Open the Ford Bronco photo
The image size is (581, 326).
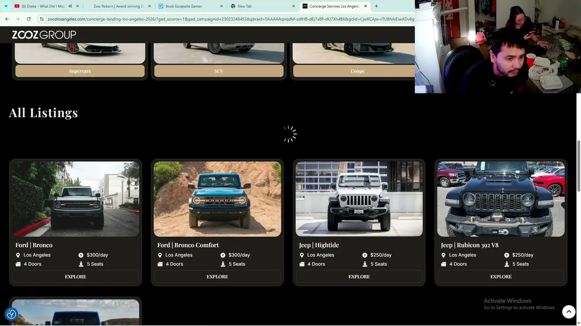point(75,199)
